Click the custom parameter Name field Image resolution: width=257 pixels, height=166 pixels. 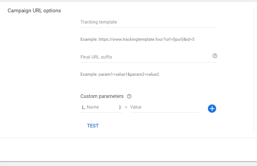click(x=102, y=107)
